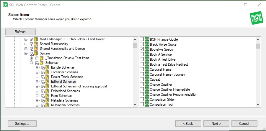Go to previous step with Back
This screenshot has height=131, width=266.
[x=188, y=124]
